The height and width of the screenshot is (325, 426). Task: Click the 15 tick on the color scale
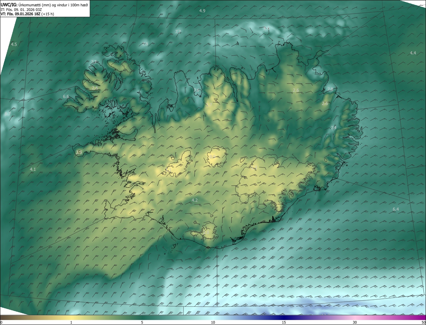[284, 322]
